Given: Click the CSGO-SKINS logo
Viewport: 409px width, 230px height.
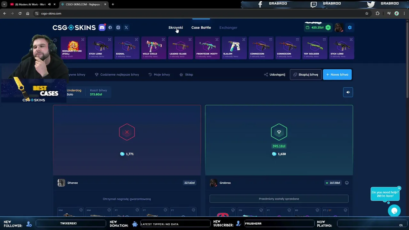Looking at the screenshot, I should pyautogui.click(x=74, y=27).
